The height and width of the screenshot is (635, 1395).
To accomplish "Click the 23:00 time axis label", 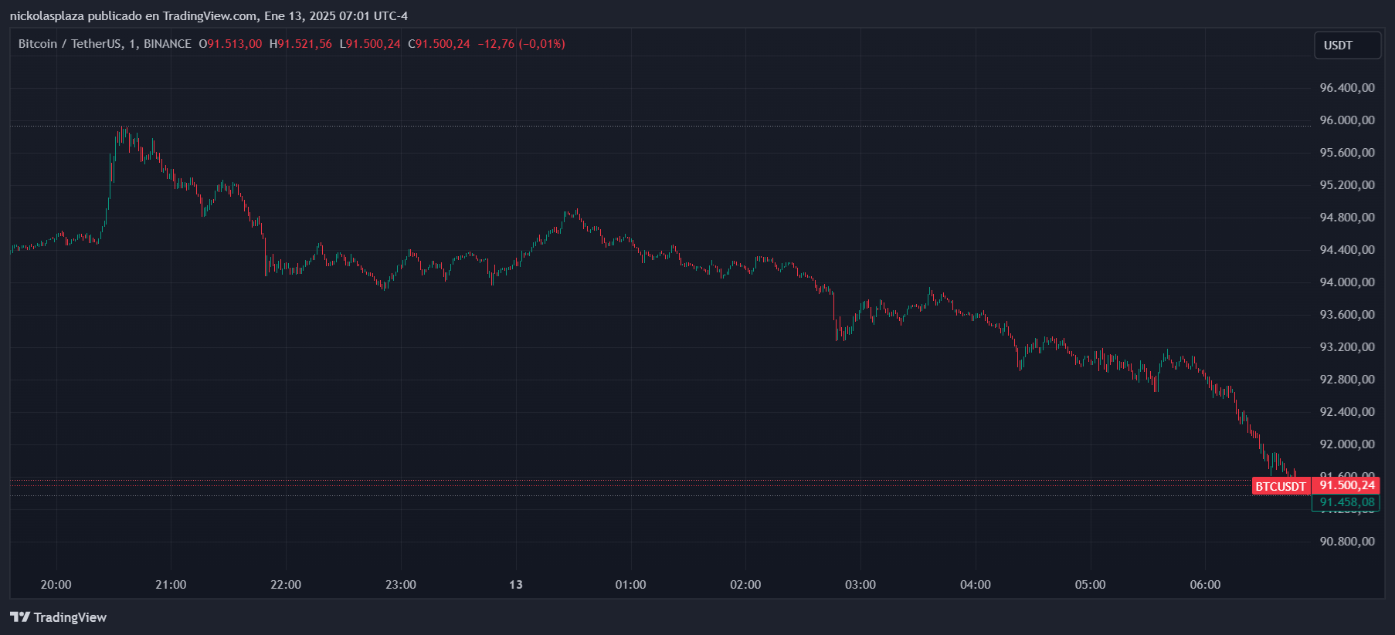I will 401,585.
